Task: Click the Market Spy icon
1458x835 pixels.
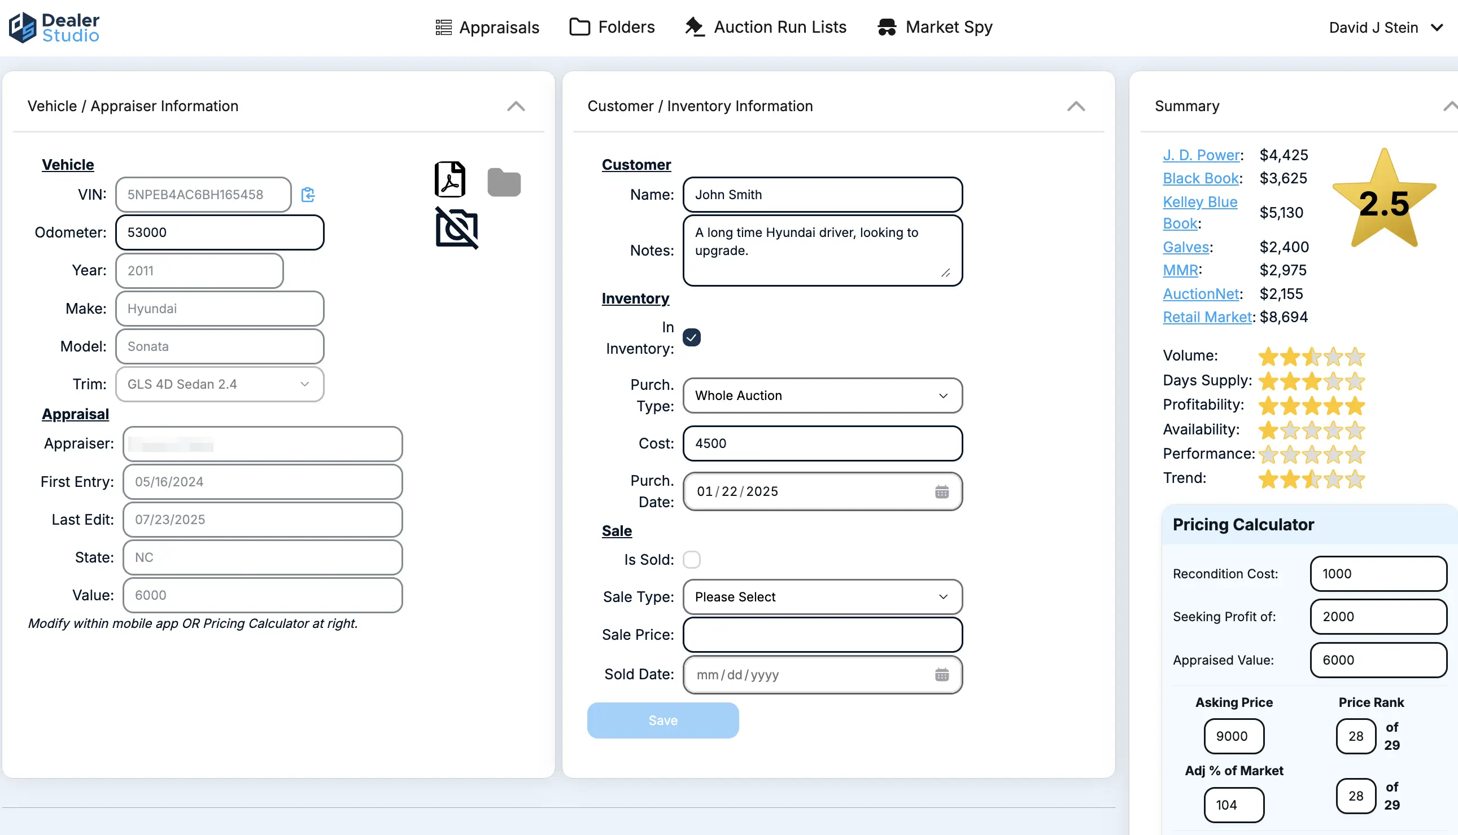Action: coord(887,27)
